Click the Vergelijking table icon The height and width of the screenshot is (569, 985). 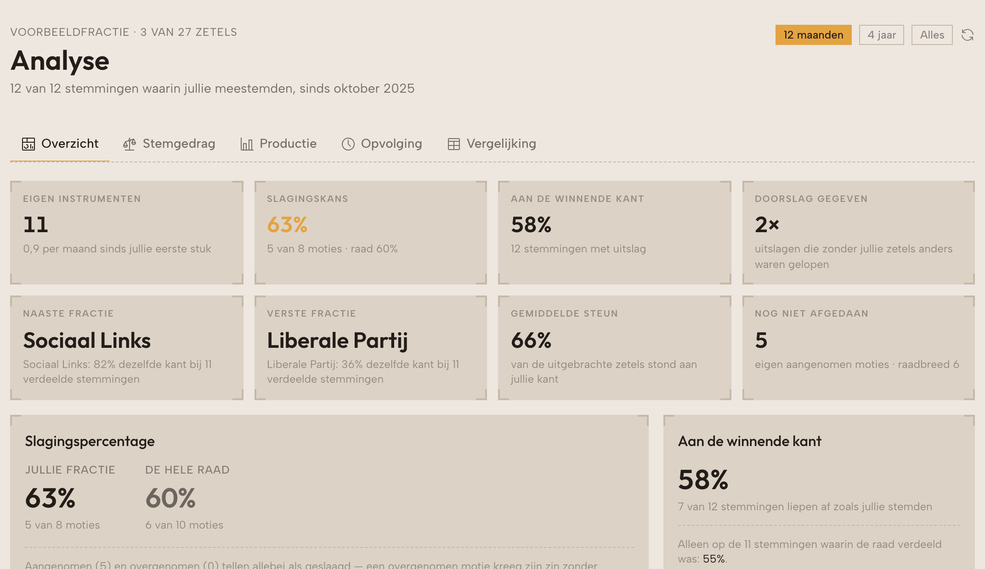pos(454,144)
